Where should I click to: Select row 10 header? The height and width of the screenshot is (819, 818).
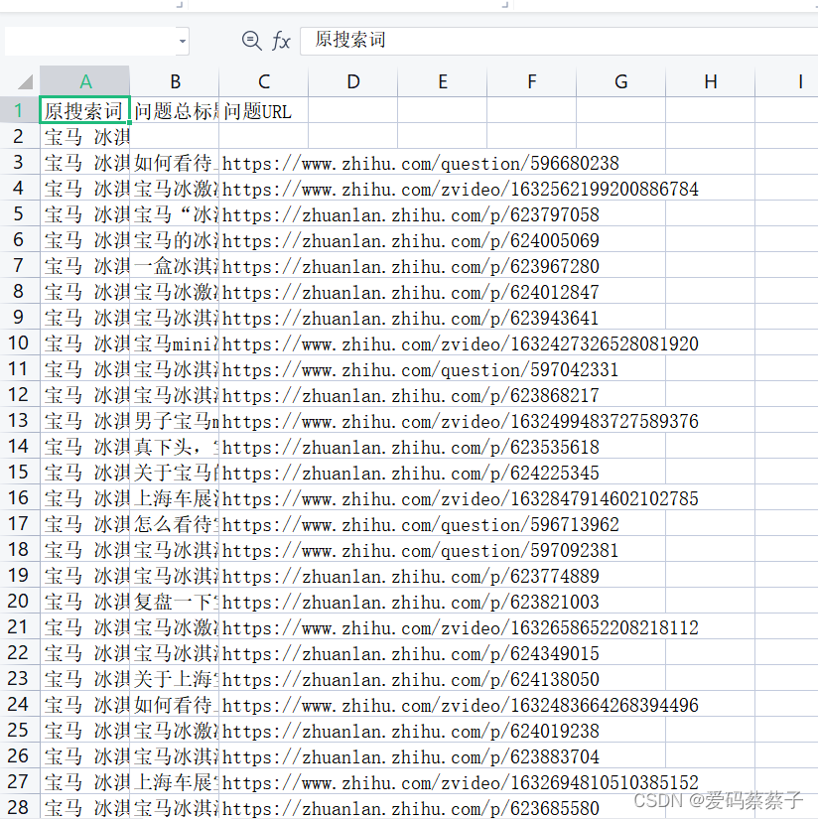pyautogui.click(x=19, y=342)
